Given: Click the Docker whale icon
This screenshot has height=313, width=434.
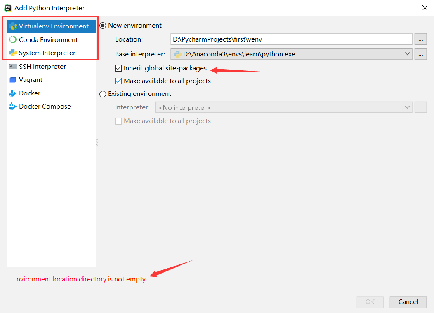Looking at the screenshot, I should pyautogui.click(x=13, y=93).
